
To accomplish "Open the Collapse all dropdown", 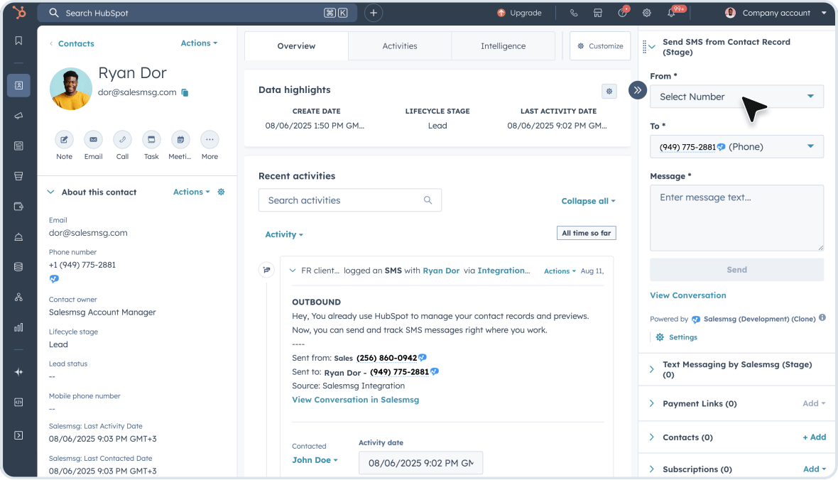I will pos(588,201).
